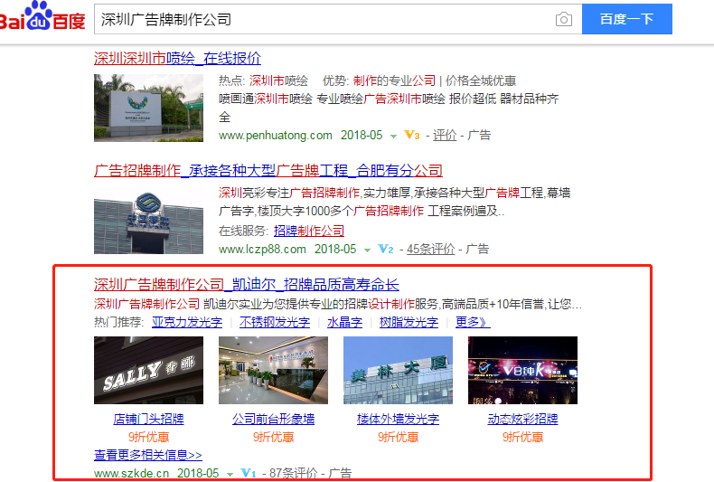Screen dimensions: 714x482
Task: Expand dropdown arrow beside penhuatong.com 2018-05
Action: [x=393, y=137]
